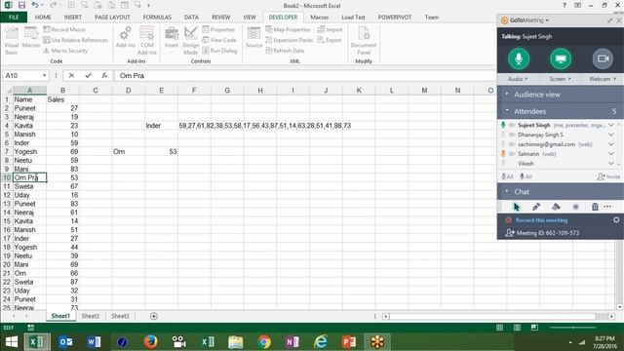Switch to the HOME tab
Screen dimensions: 624x351
coord(43,18)
